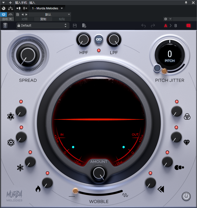Click the knob next to the rewind icon

[x=150, y=183]
